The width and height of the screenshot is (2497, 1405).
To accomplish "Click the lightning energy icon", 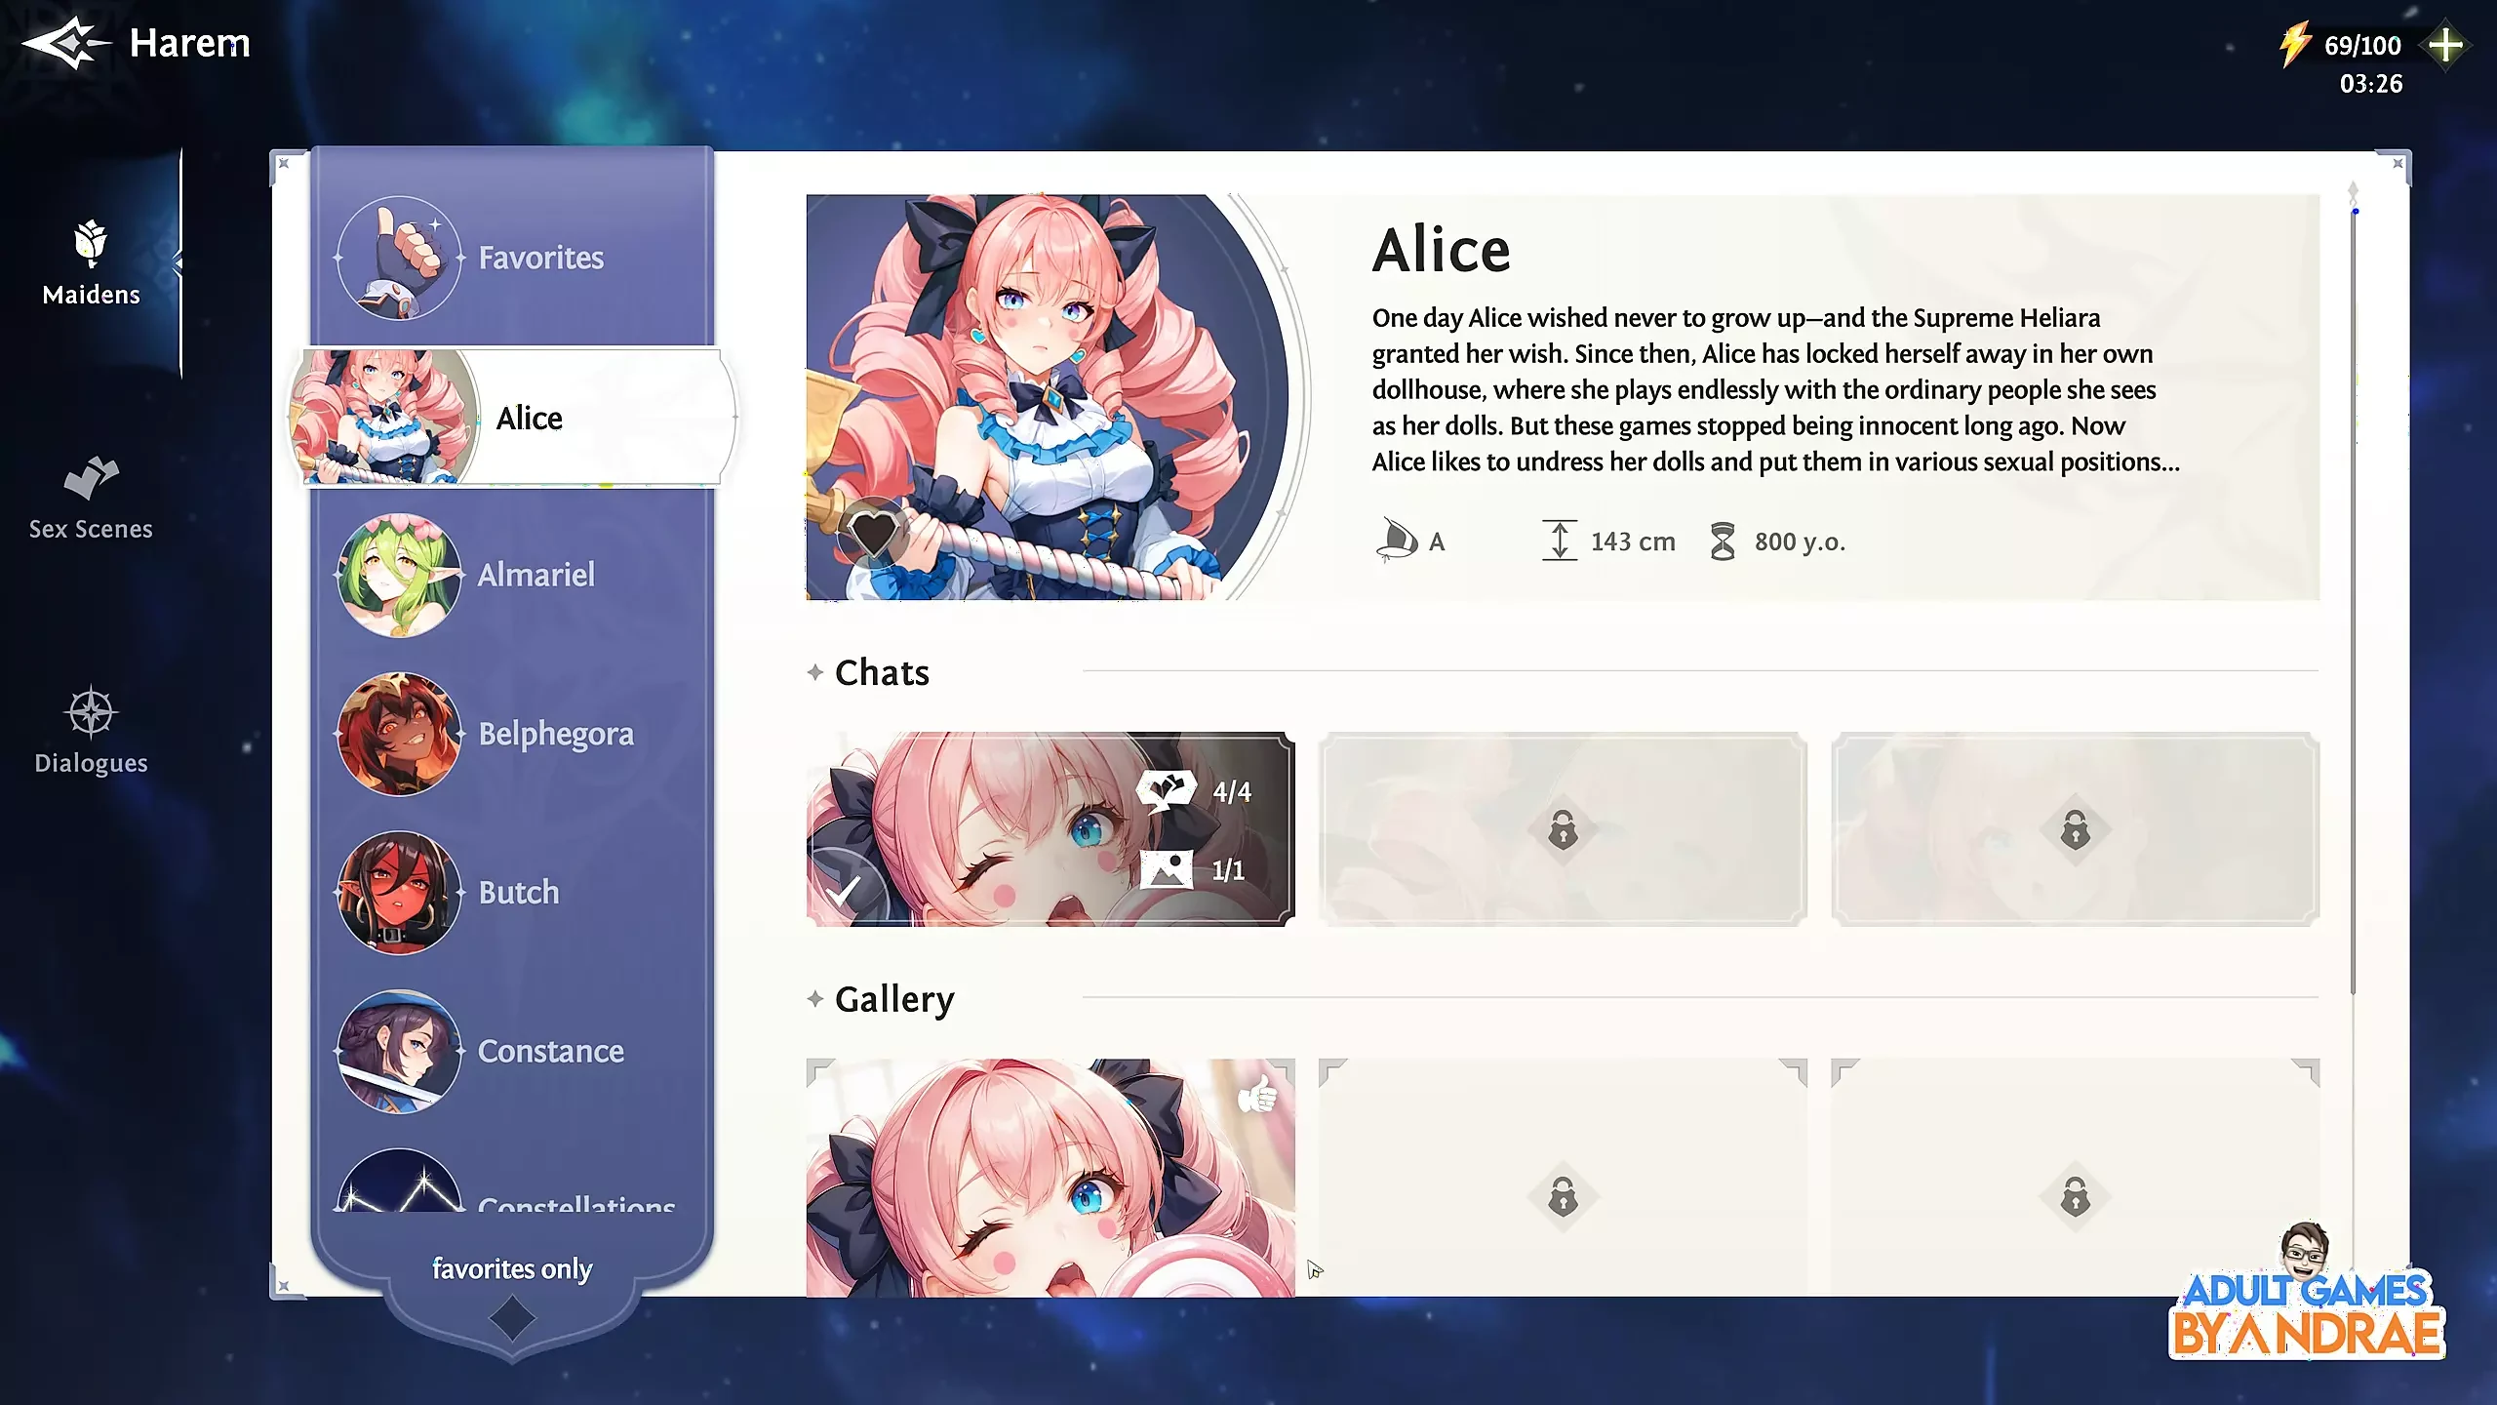I will 2294,45.
